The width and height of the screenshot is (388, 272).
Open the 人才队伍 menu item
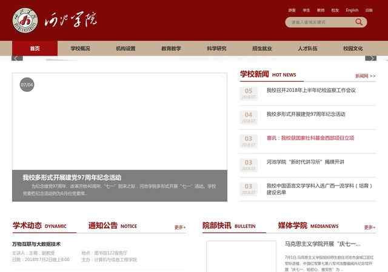[307, 48]
